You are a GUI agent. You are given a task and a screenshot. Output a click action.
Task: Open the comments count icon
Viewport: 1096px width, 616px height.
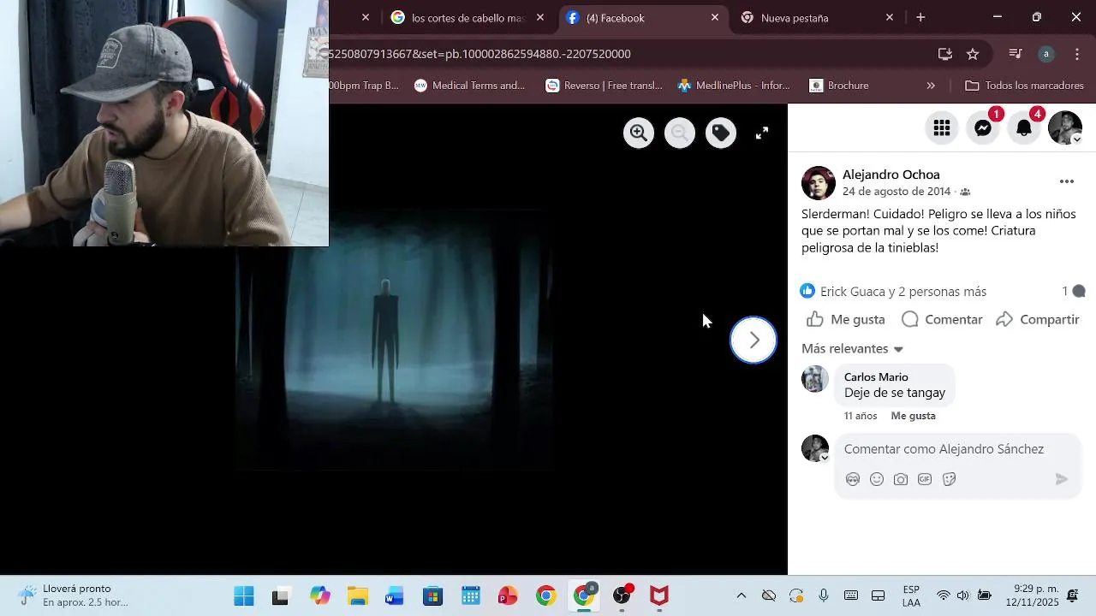click(x=1074, y=292)
